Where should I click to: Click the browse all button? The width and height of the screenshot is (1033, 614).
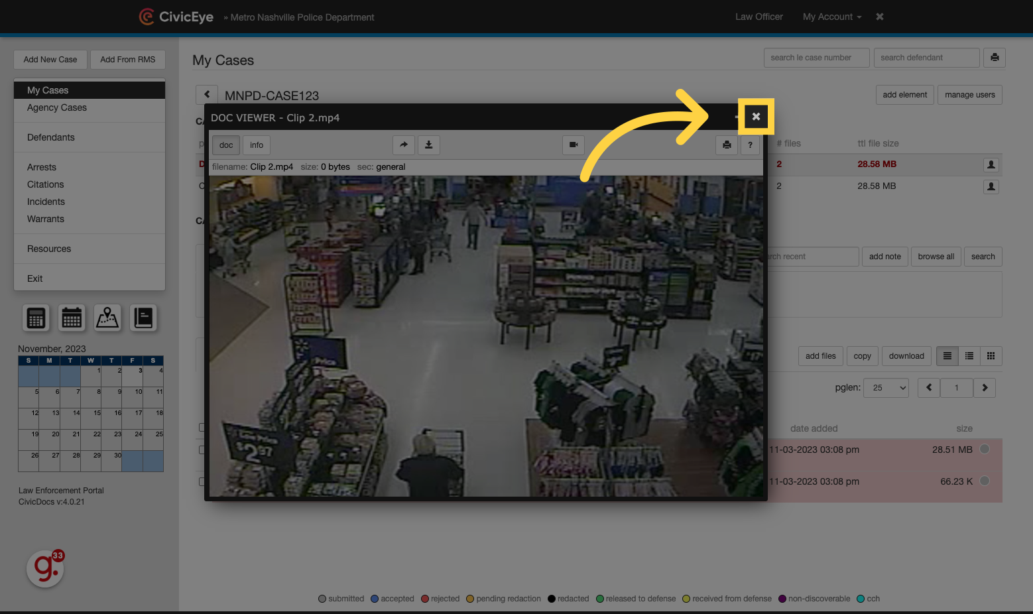[x=936, y=257]
